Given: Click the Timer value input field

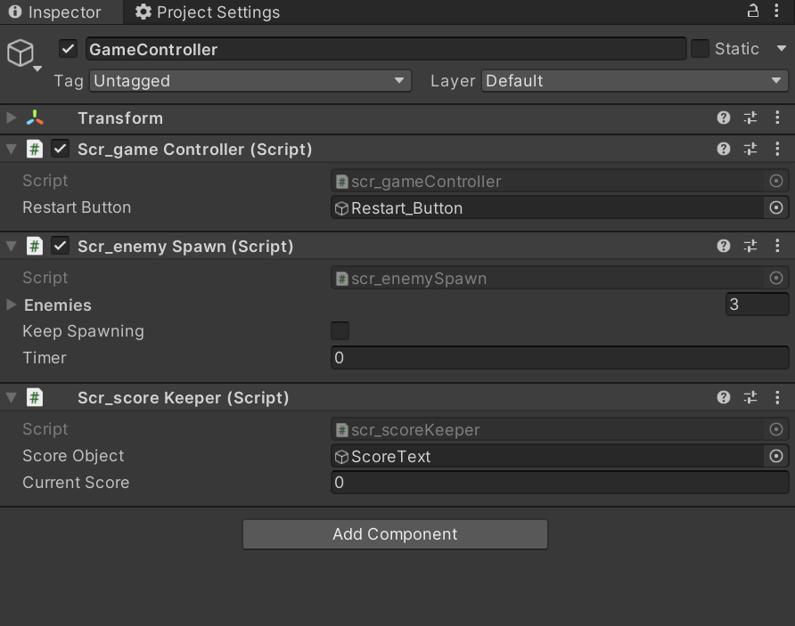Looking at the screenshot, I should [x=559, y=358].
